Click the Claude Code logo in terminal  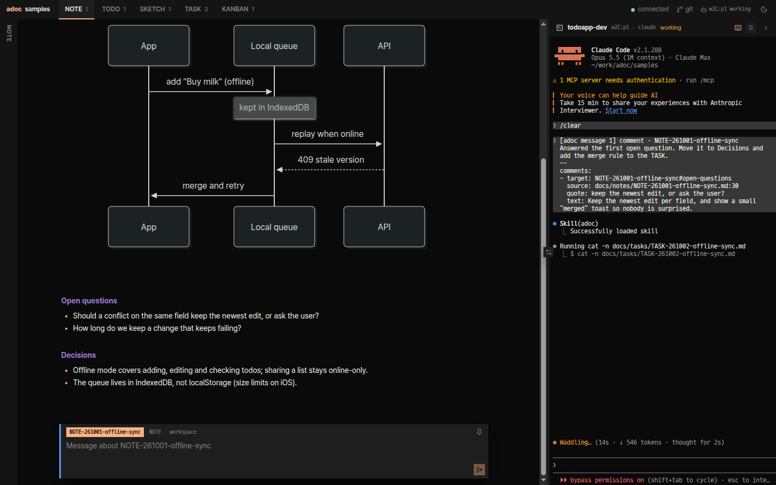click(569, 56)
